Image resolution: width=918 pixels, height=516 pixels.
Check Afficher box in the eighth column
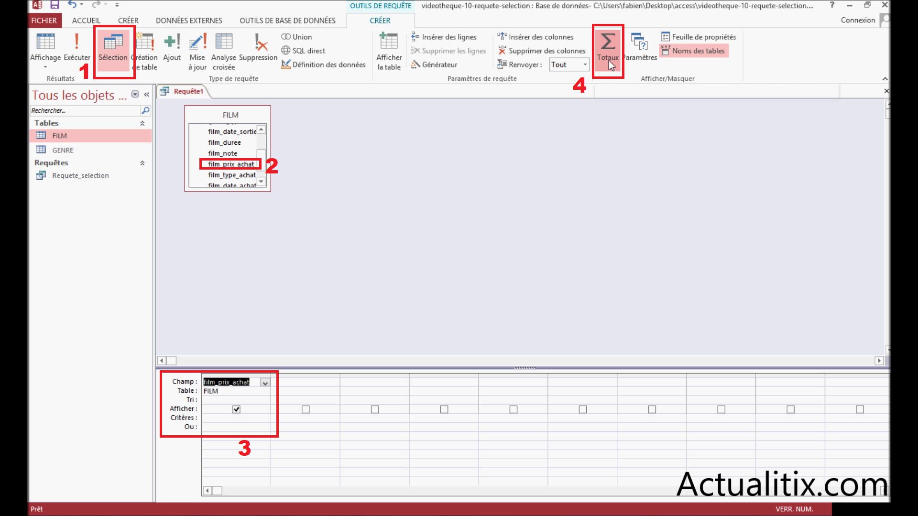click(x=721, y=409)
